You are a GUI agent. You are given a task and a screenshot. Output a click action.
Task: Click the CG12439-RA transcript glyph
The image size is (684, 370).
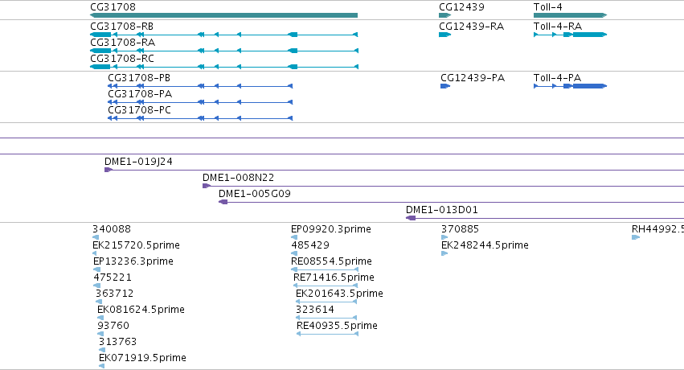click(444, 35)
